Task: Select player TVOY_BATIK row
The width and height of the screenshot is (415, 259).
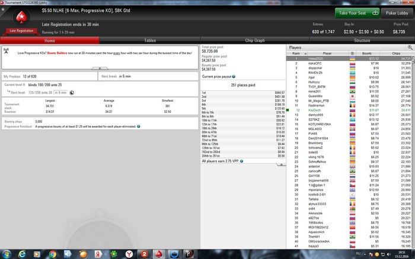Action: click(x=349, y=86)
